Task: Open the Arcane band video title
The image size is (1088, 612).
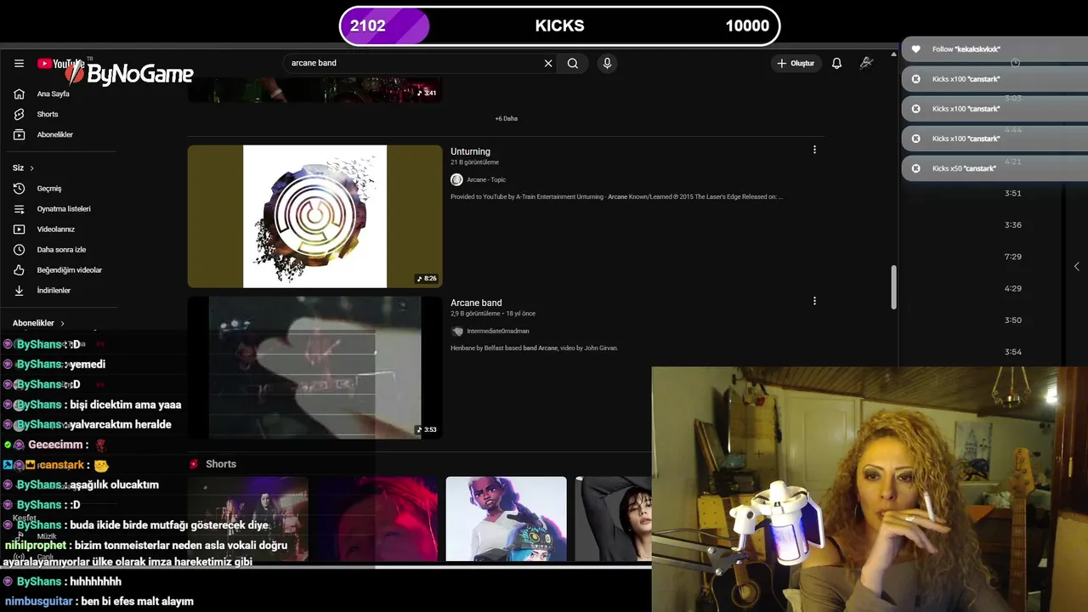Action: point(476,303)
